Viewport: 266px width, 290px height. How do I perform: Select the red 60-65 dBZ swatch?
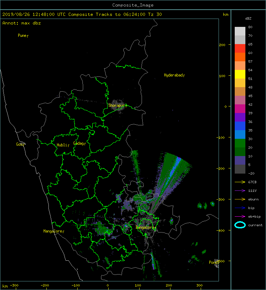pyautogui.click(x=240, y=48)
